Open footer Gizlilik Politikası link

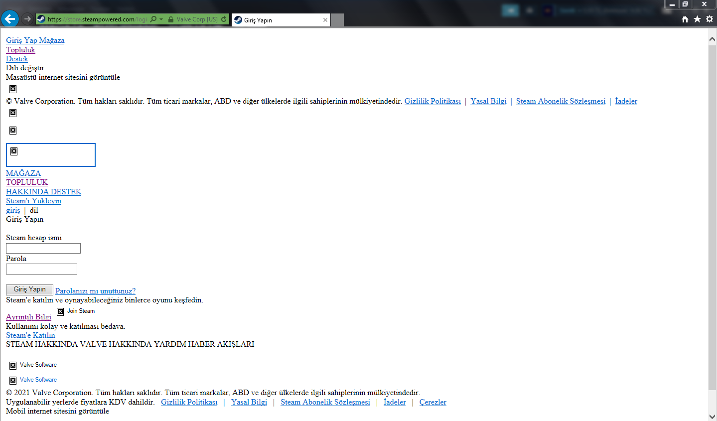pyautogui.click(x=189, y=402)
